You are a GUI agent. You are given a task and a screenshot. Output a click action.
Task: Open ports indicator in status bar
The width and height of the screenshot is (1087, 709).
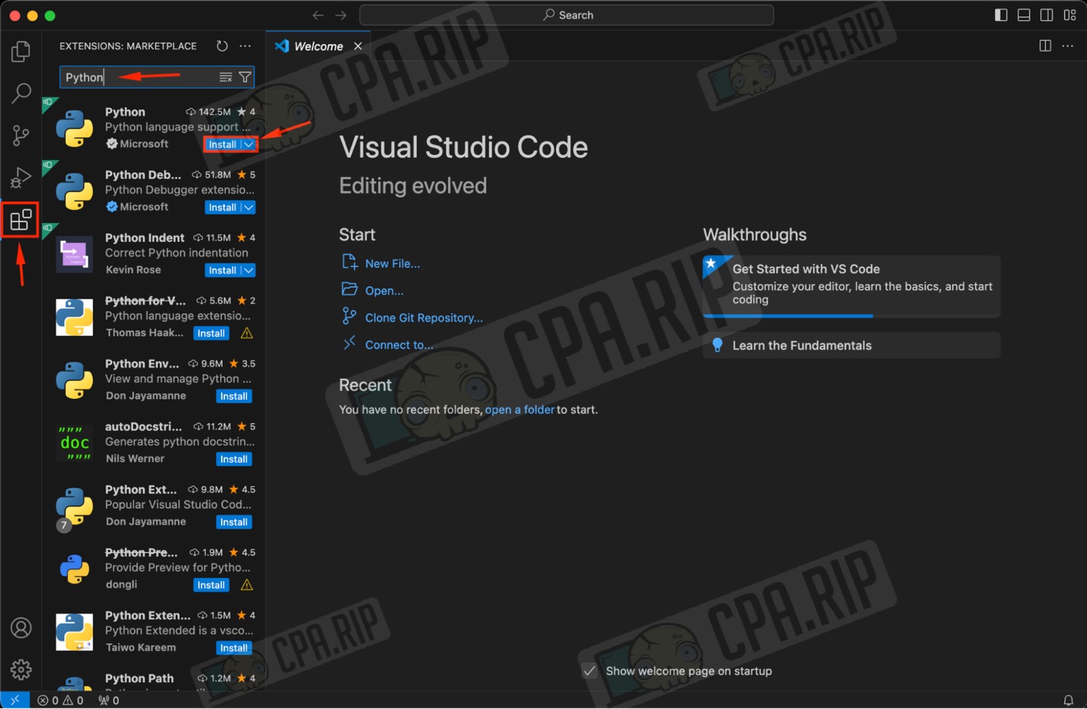point(109,700)
